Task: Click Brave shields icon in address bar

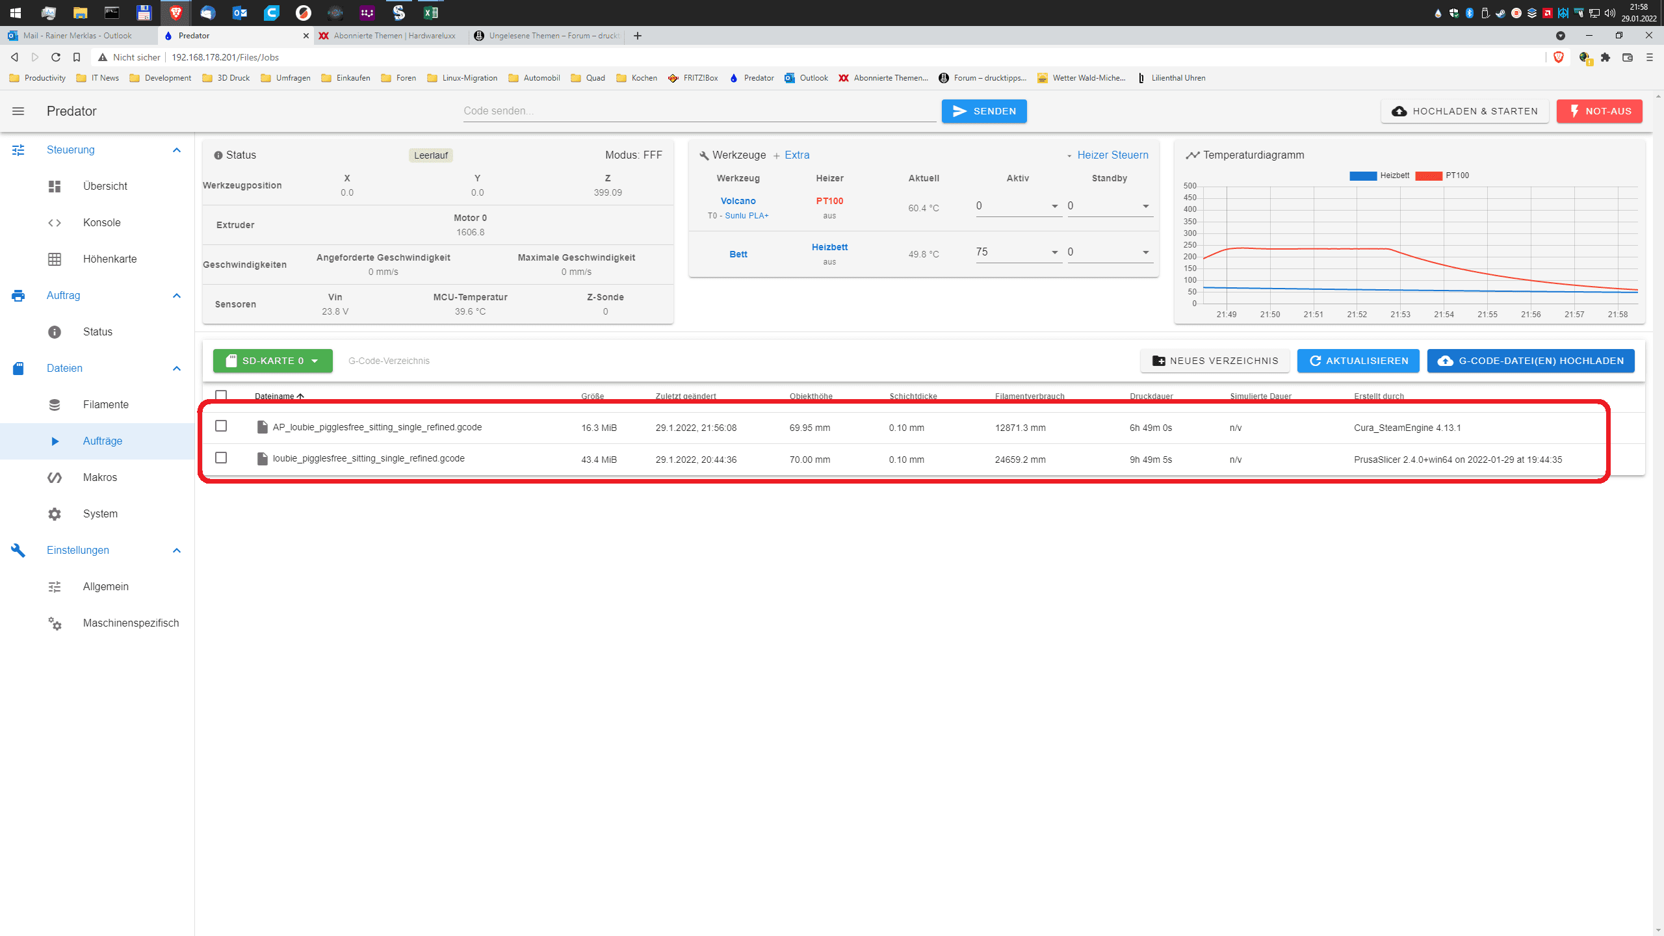Action: coord(1558,57)
